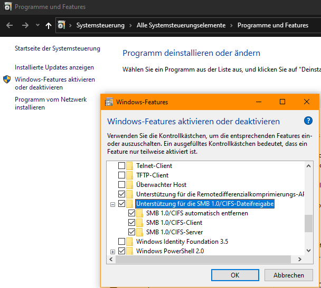321x288 pixels.
Task: Uncheck Remotedifferenzialkomprimierungs-API support checkbox
Action: tap(121, 194)
